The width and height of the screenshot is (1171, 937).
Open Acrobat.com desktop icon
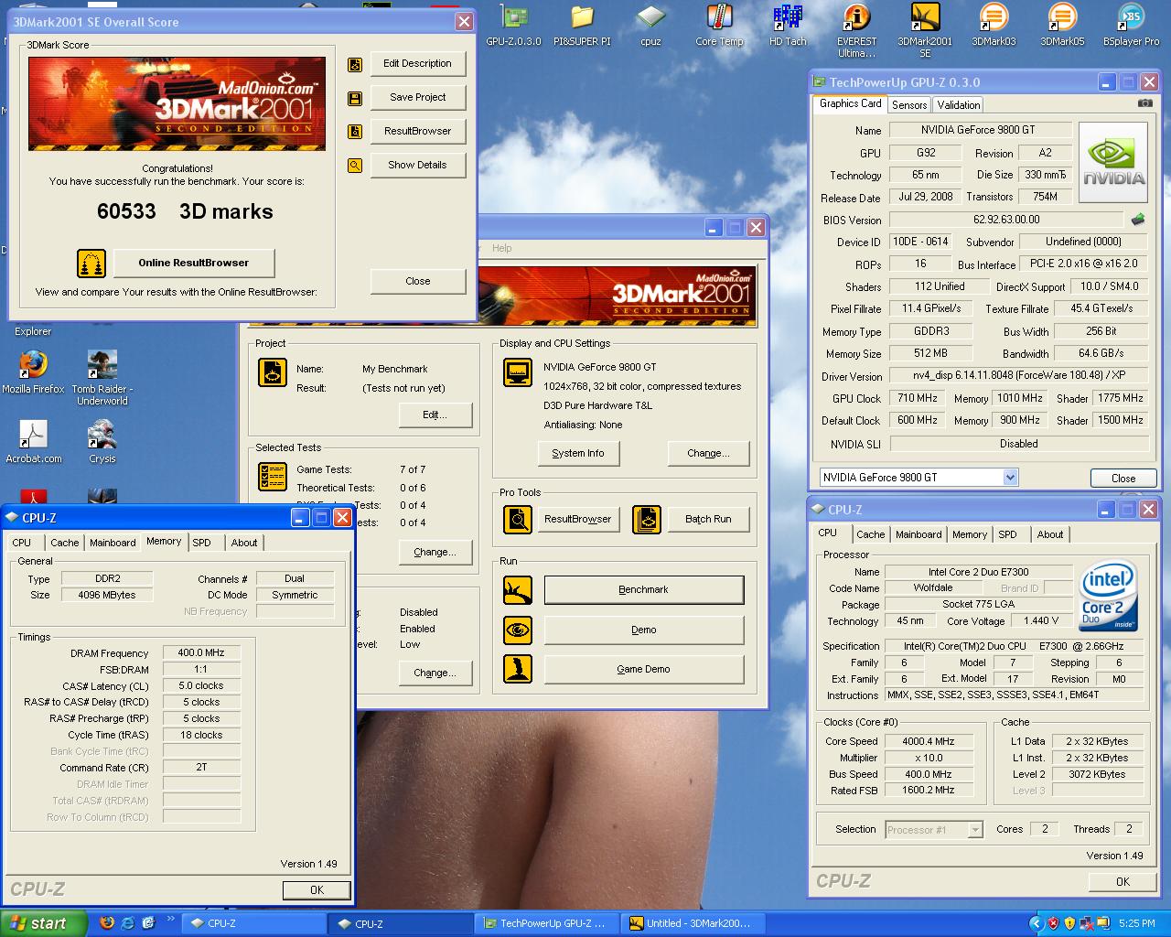coord(34,441)
